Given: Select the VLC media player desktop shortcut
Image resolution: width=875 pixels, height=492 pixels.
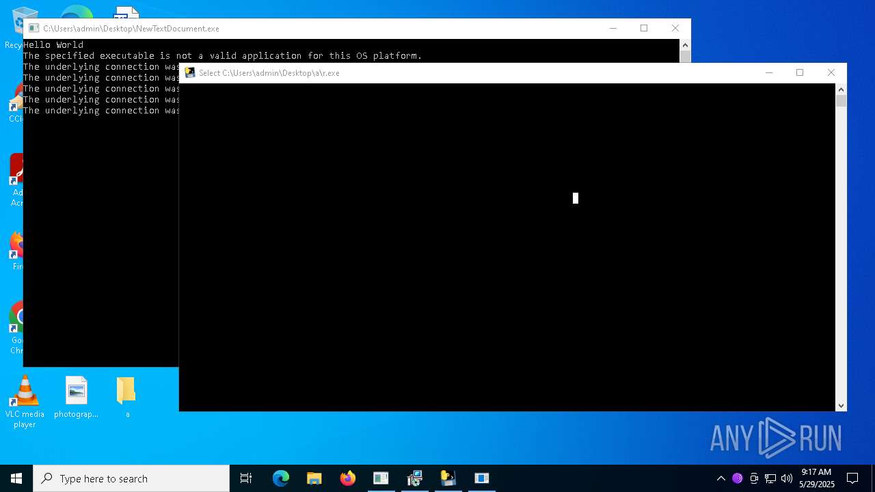Looking at the screenshot, I should point(25,402).
